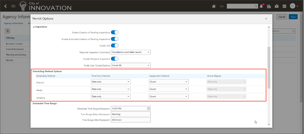Collapse the Inspections section
Viewport: 304px width, 134px height.
click(x=33, y=27)
